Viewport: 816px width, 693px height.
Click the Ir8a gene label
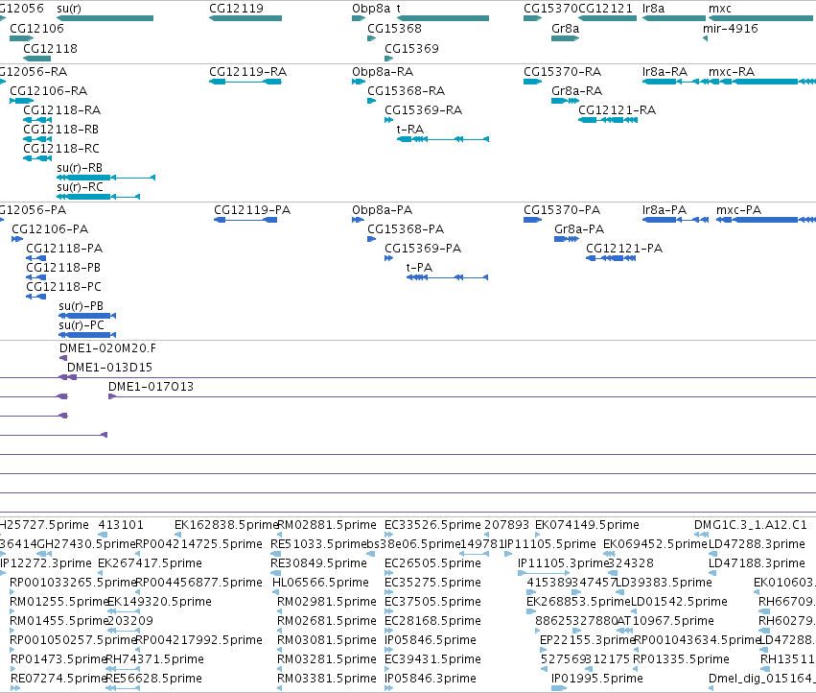point(654,9)
